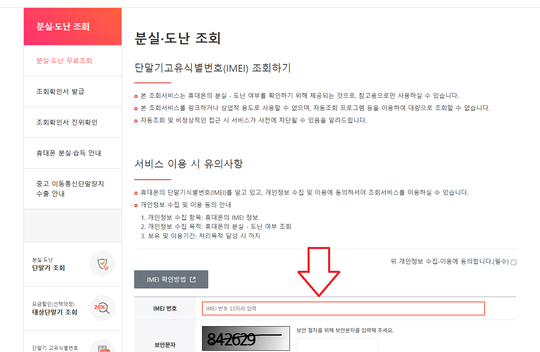Open the 단말기 조회 quick link text
Viewport: 540px width, 352px height.
48,268
